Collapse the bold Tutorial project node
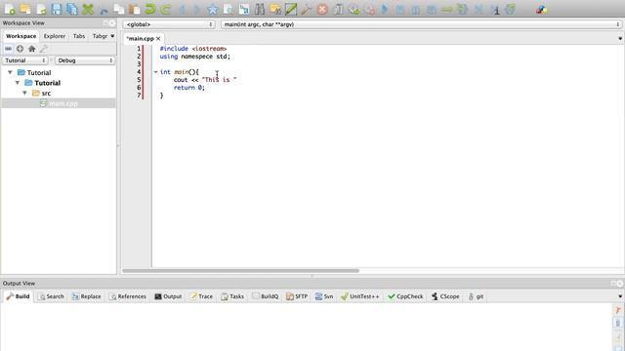The width and height of the screenshot is (625, 351). click(18, 83)
